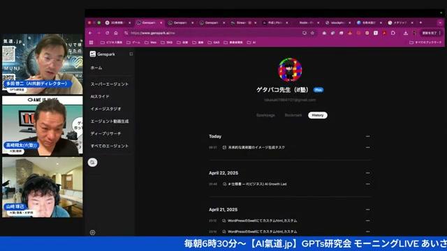Open the 23:12 WordPress history entry
This screenshot has height=251, width=447.
263,220
